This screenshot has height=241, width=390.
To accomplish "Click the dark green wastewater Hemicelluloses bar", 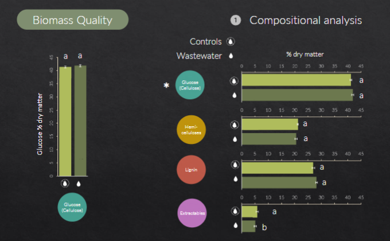I will click(x=269, y=139).
